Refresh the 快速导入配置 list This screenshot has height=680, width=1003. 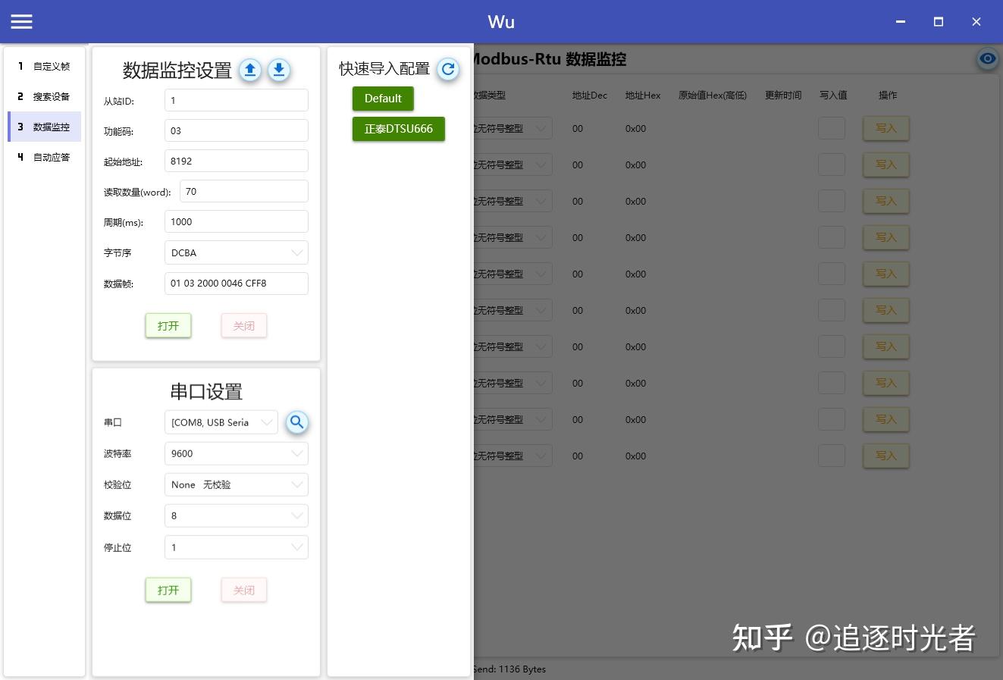point(447,68)
